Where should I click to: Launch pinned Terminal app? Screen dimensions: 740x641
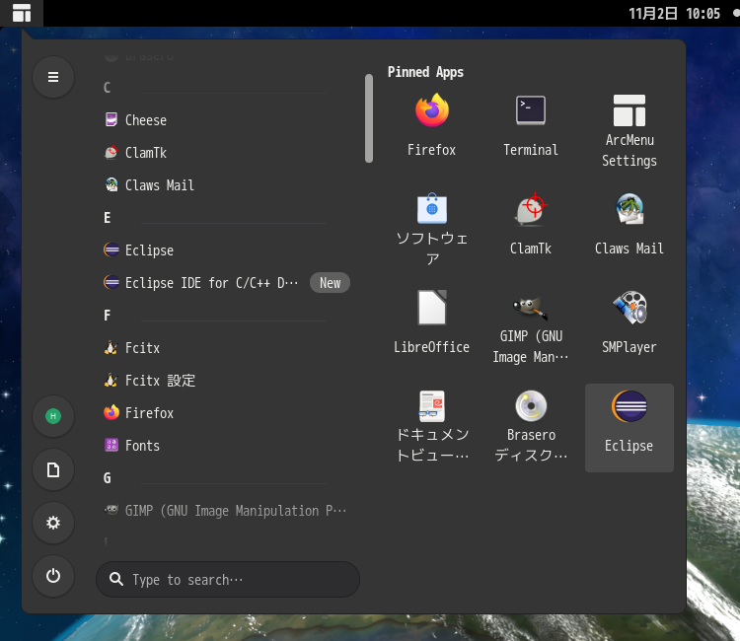[x=531, y=127]
